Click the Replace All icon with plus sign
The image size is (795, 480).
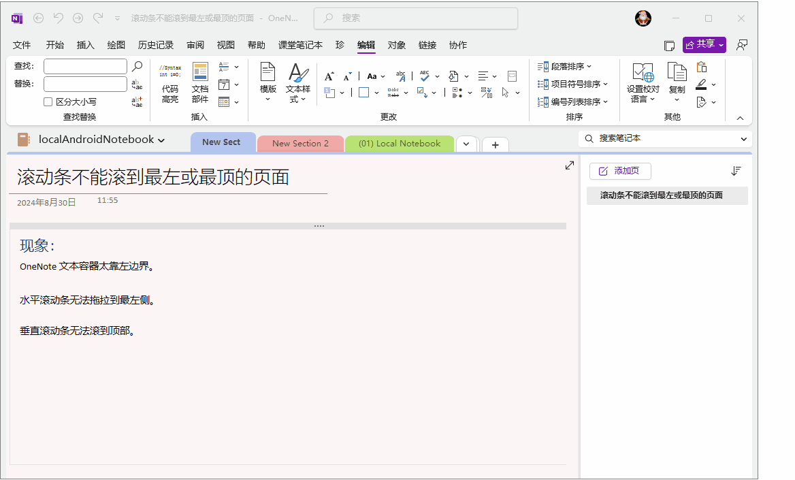click(x=137, y=101)
